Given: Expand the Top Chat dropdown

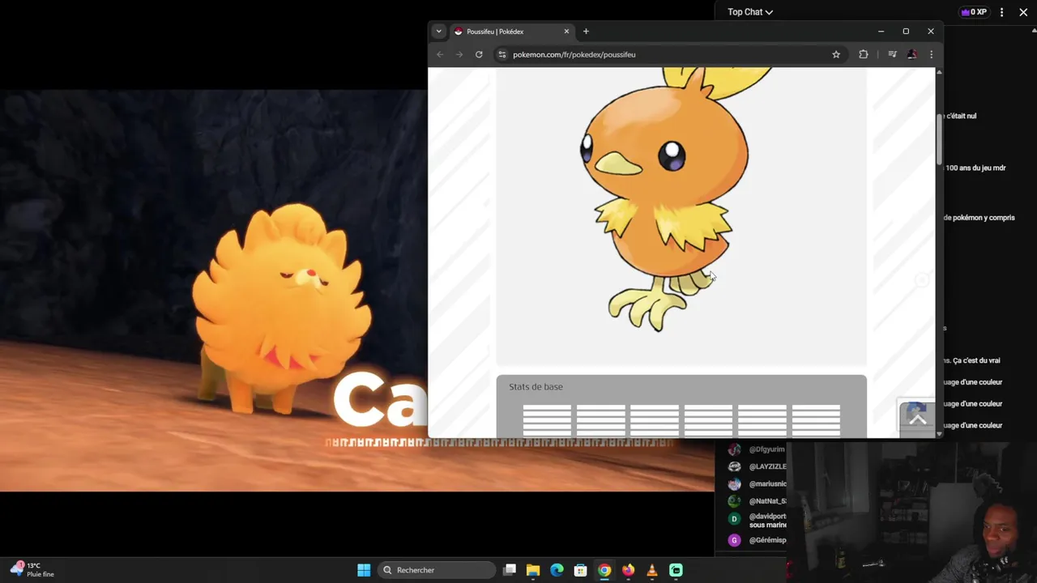Looking at the screenshot, I should (x=749, y=12).
